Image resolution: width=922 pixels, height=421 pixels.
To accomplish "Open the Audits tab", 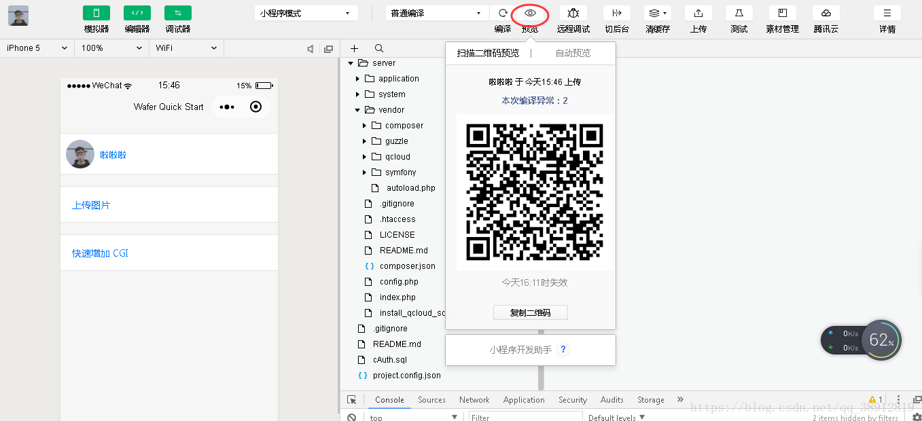I will [x=612, y=400].
